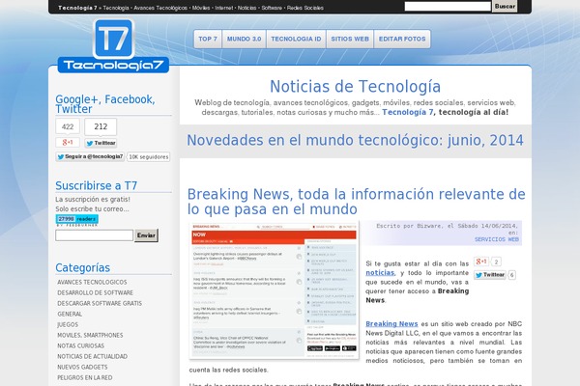Focus the email subscription input field
This screenshot has width=580, height=386.
coord(95,235)
